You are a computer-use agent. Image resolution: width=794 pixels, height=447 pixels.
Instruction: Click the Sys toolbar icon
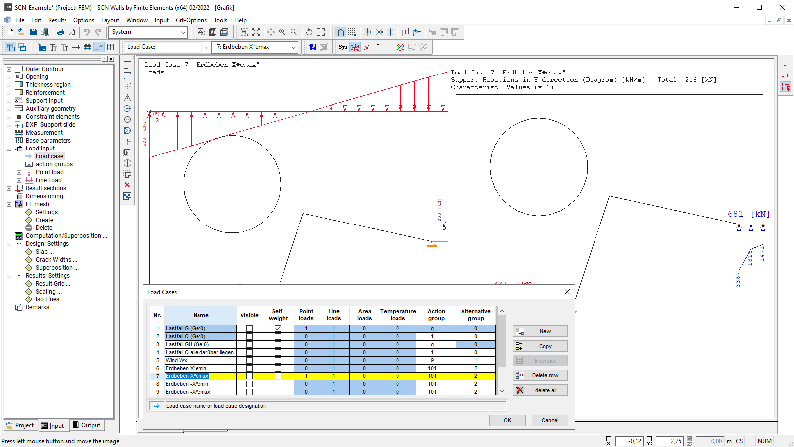point(343,47)
